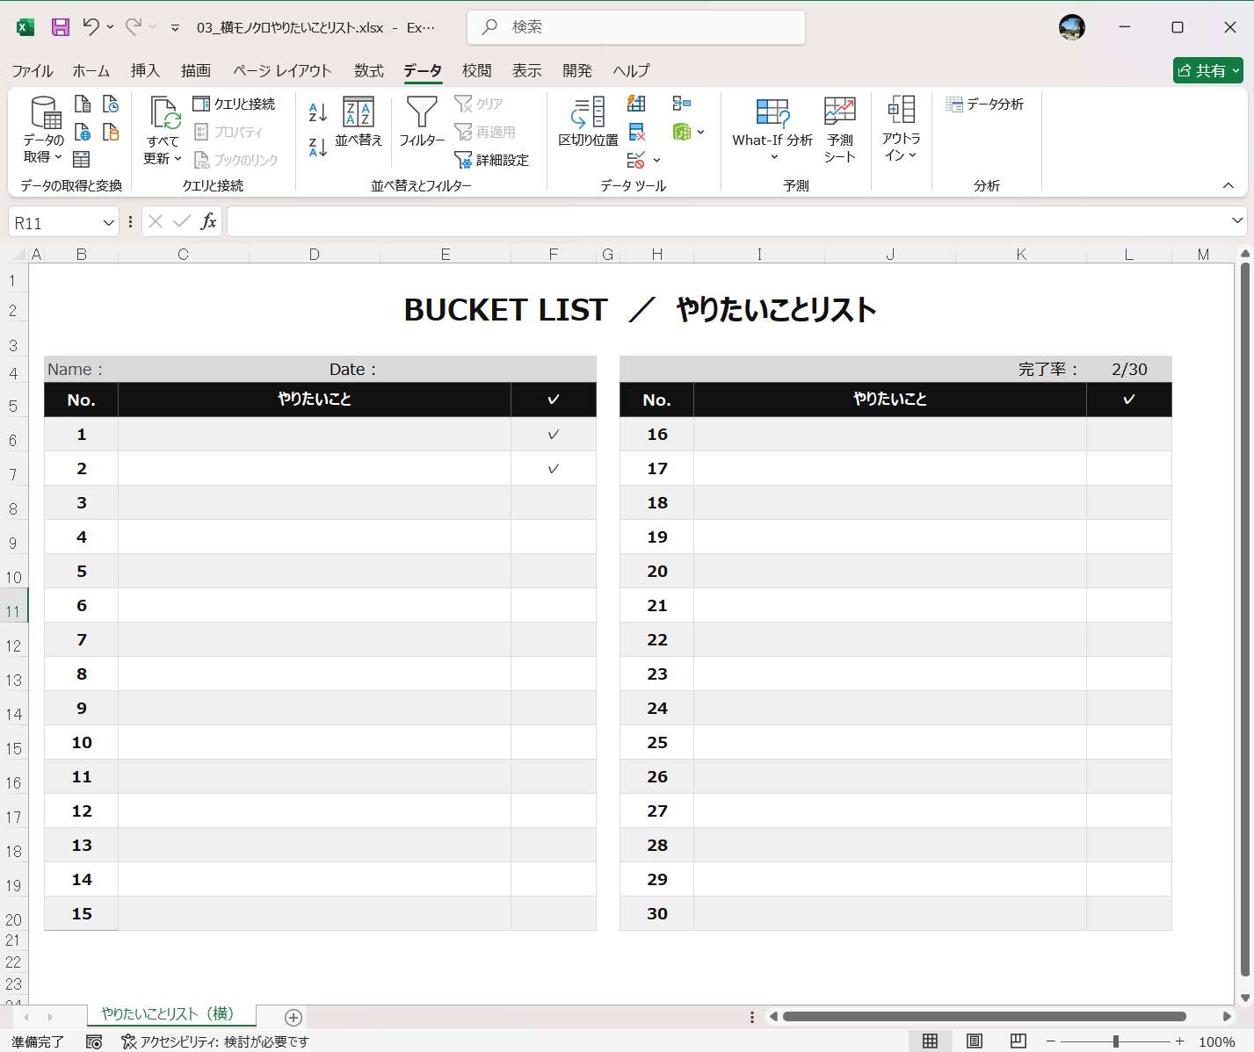Click the Save icon in title bar
The width and height of the screenshot is (1254, 1052).
(x=60, y=27)
